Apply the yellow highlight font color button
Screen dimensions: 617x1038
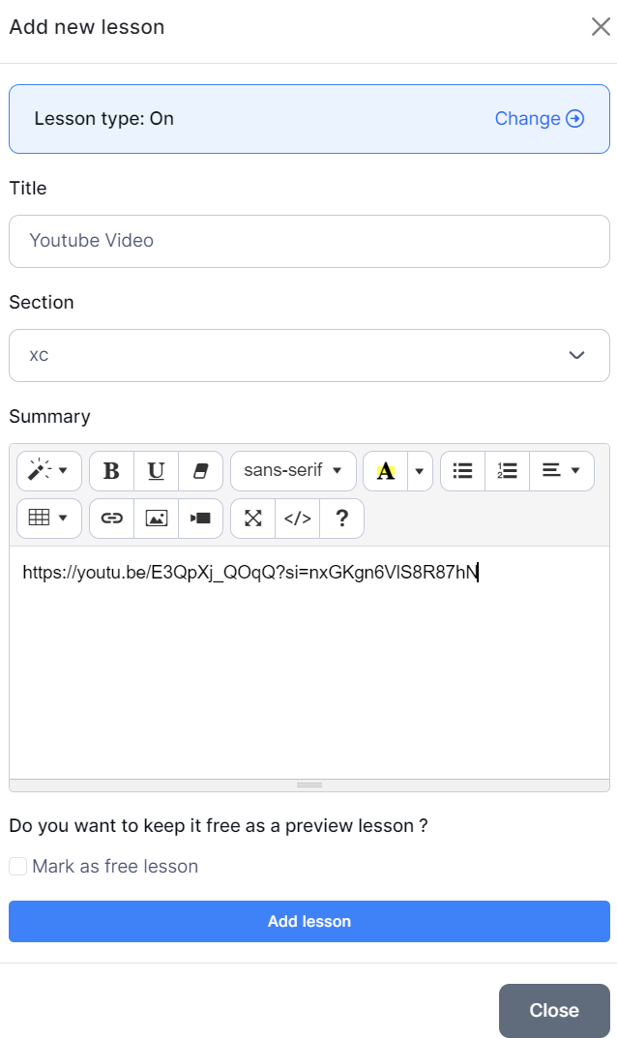tap(386, 471)
